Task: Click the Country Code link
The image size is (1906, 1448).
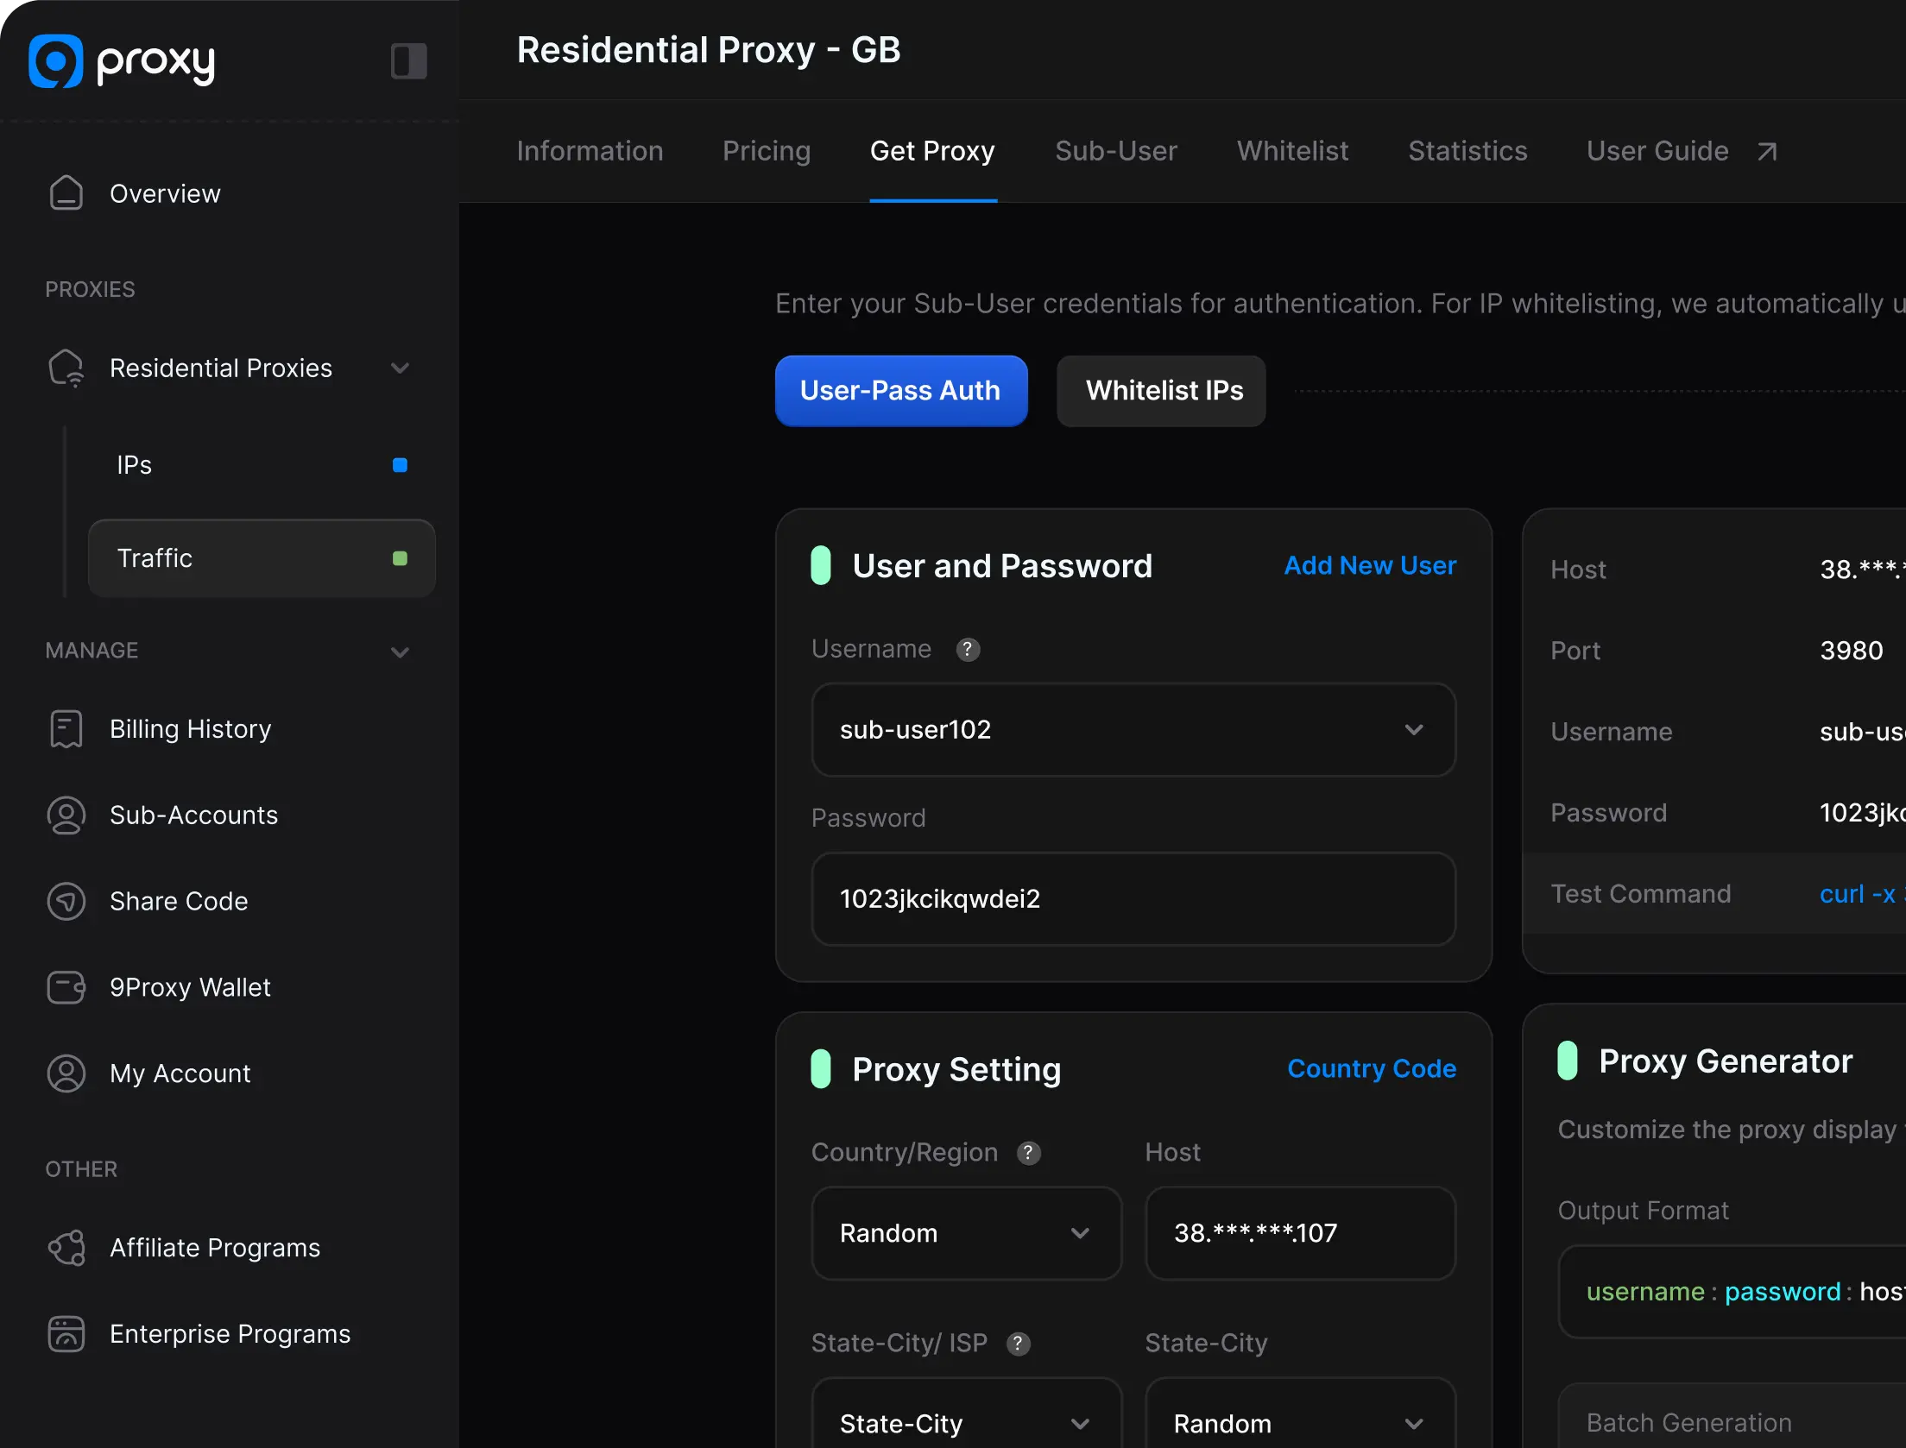Action: pos(1372,1068)
